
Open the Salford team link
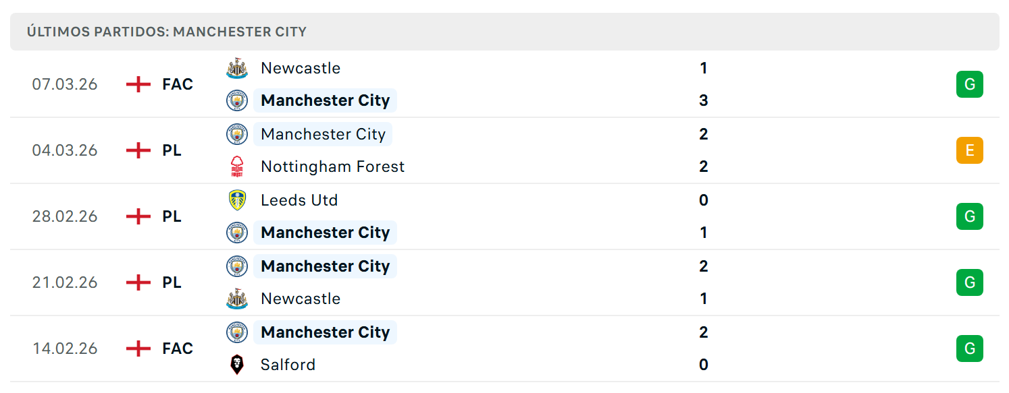click(288, 365)
